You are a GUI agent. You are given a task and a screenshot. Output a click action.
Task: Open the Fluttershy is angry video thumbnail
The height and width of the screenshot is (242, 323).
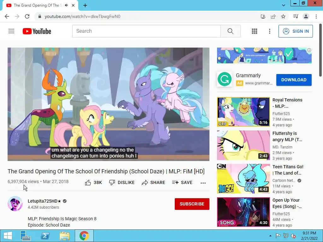[x=243, y=145]
